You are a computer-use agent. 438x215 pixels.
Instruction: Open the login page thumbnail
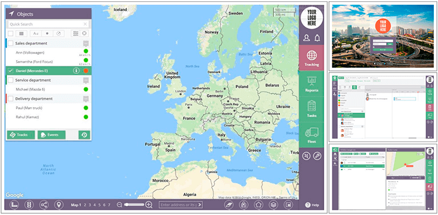pyautogui.click(x=383, y=36)
